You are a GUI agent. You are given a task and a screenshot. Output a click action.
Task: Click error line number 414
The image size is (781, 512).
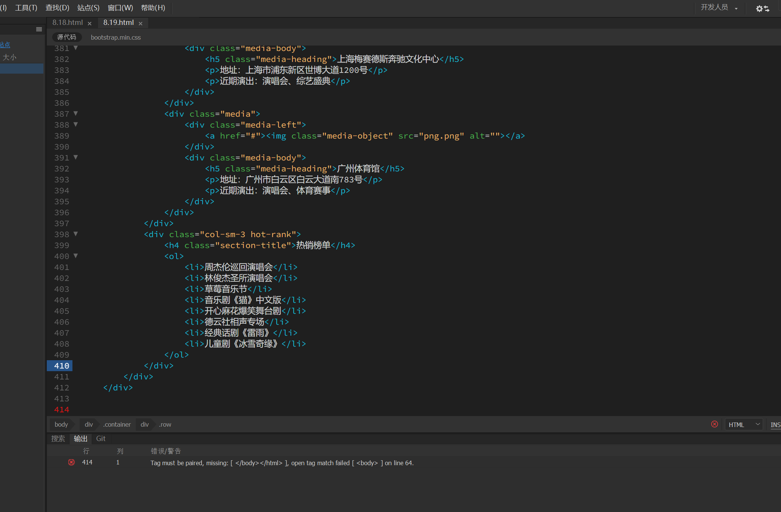(61, 409)
